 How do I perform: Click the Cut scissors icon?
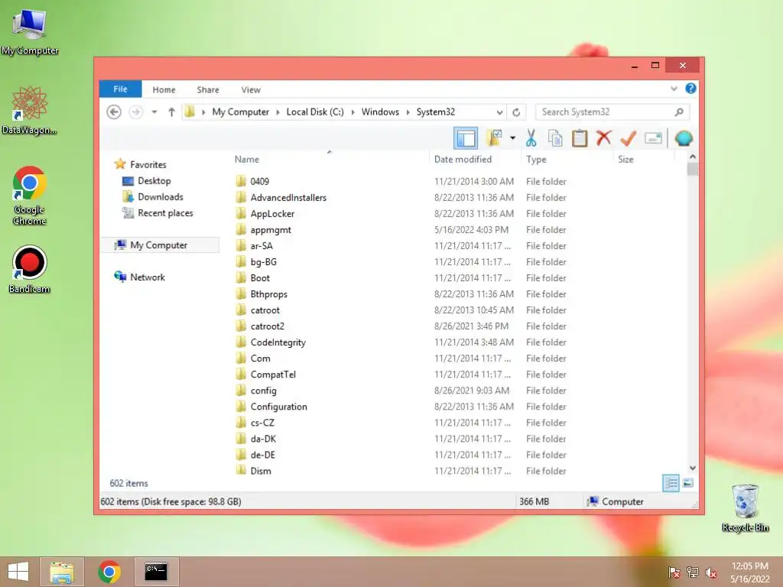(x=531, y=138)
